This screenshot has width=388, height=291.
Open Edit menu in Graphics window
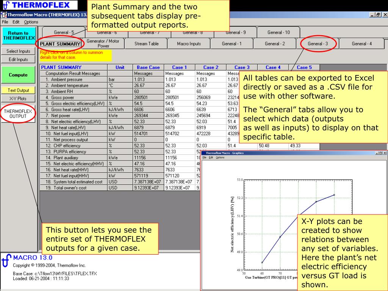pos(211,158)
